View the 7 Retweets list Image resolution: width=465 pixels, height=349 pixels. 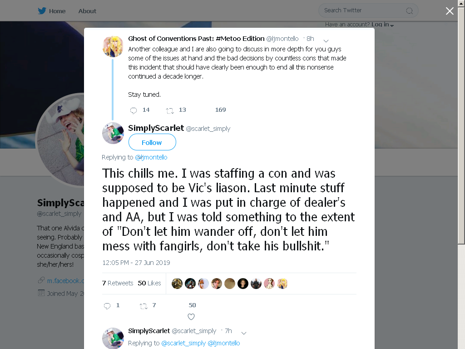click(x=118, y=283)
